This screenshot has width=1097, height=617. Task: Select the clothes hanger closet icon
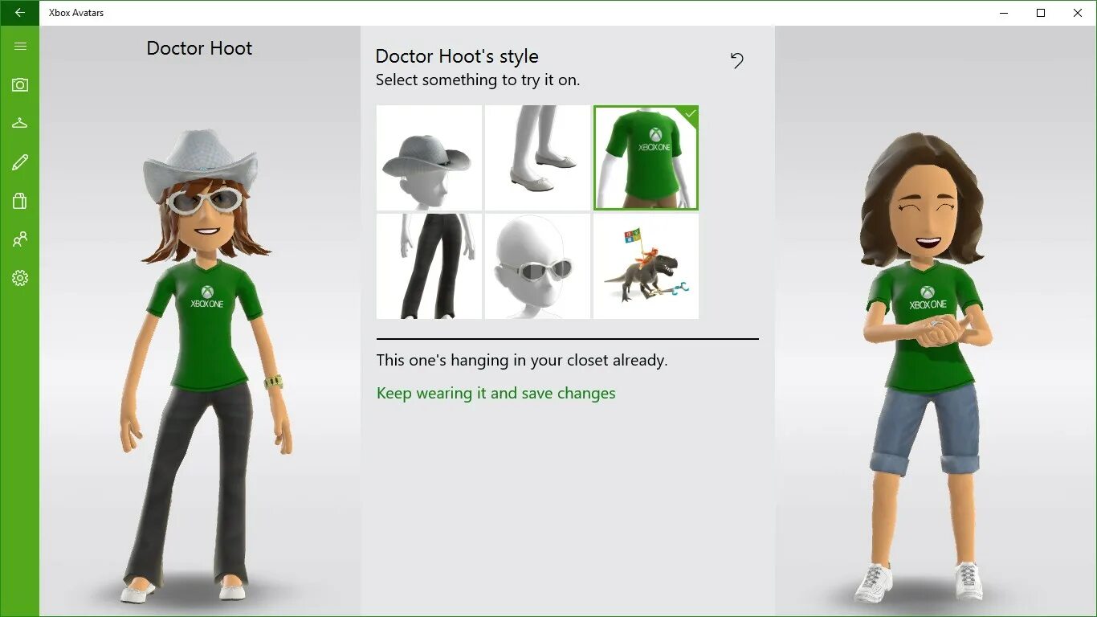pyautogui.click(x=20, y=123)
